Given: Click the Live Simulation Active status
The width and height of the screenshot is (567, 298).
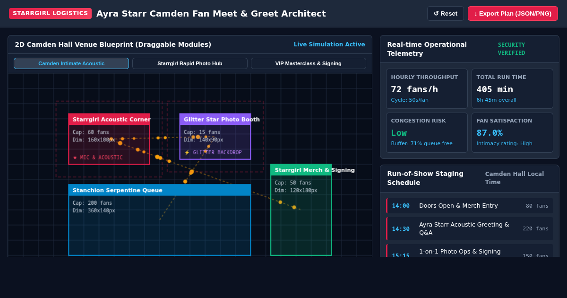Looking at the screenshot, I should pyautogui.click(x=329, y=44).
